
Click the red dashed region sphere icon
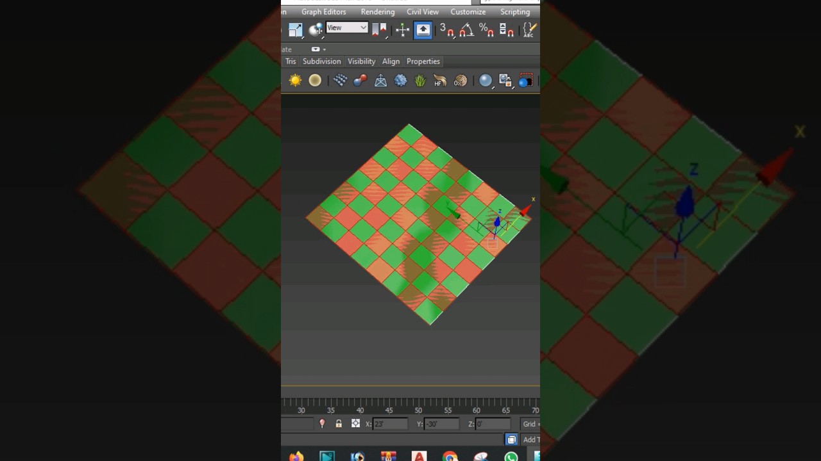(x=525, y=80)
